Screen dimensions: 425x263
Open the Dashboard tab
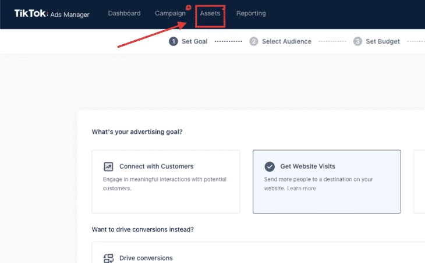pyautogui.click(x=124, y=13)
